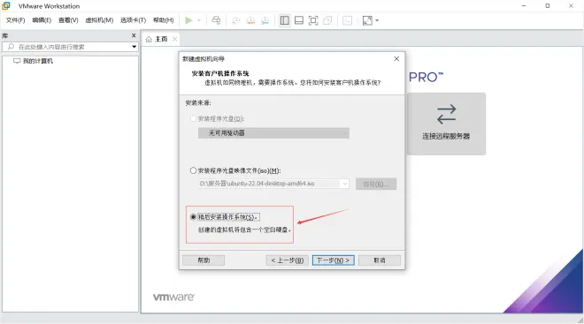Open the 无可用驱动器 drive dropdown
This screenshot has height=324, width=584.
coord(273,133)
